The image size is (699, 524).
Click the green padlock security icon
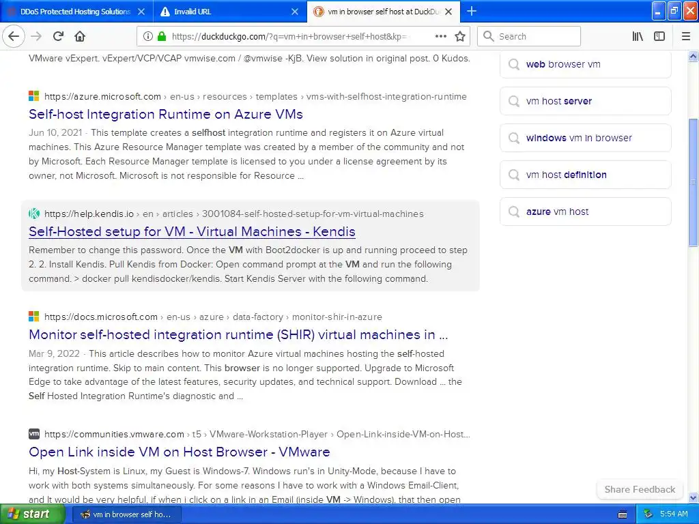click(x=162, y=37)
